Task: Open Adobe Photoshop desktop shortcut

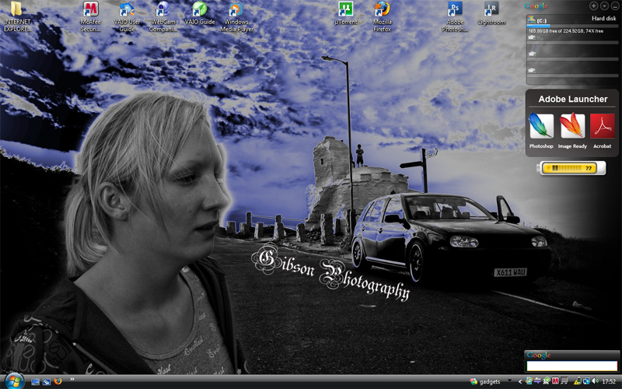Action: point(455,10)
